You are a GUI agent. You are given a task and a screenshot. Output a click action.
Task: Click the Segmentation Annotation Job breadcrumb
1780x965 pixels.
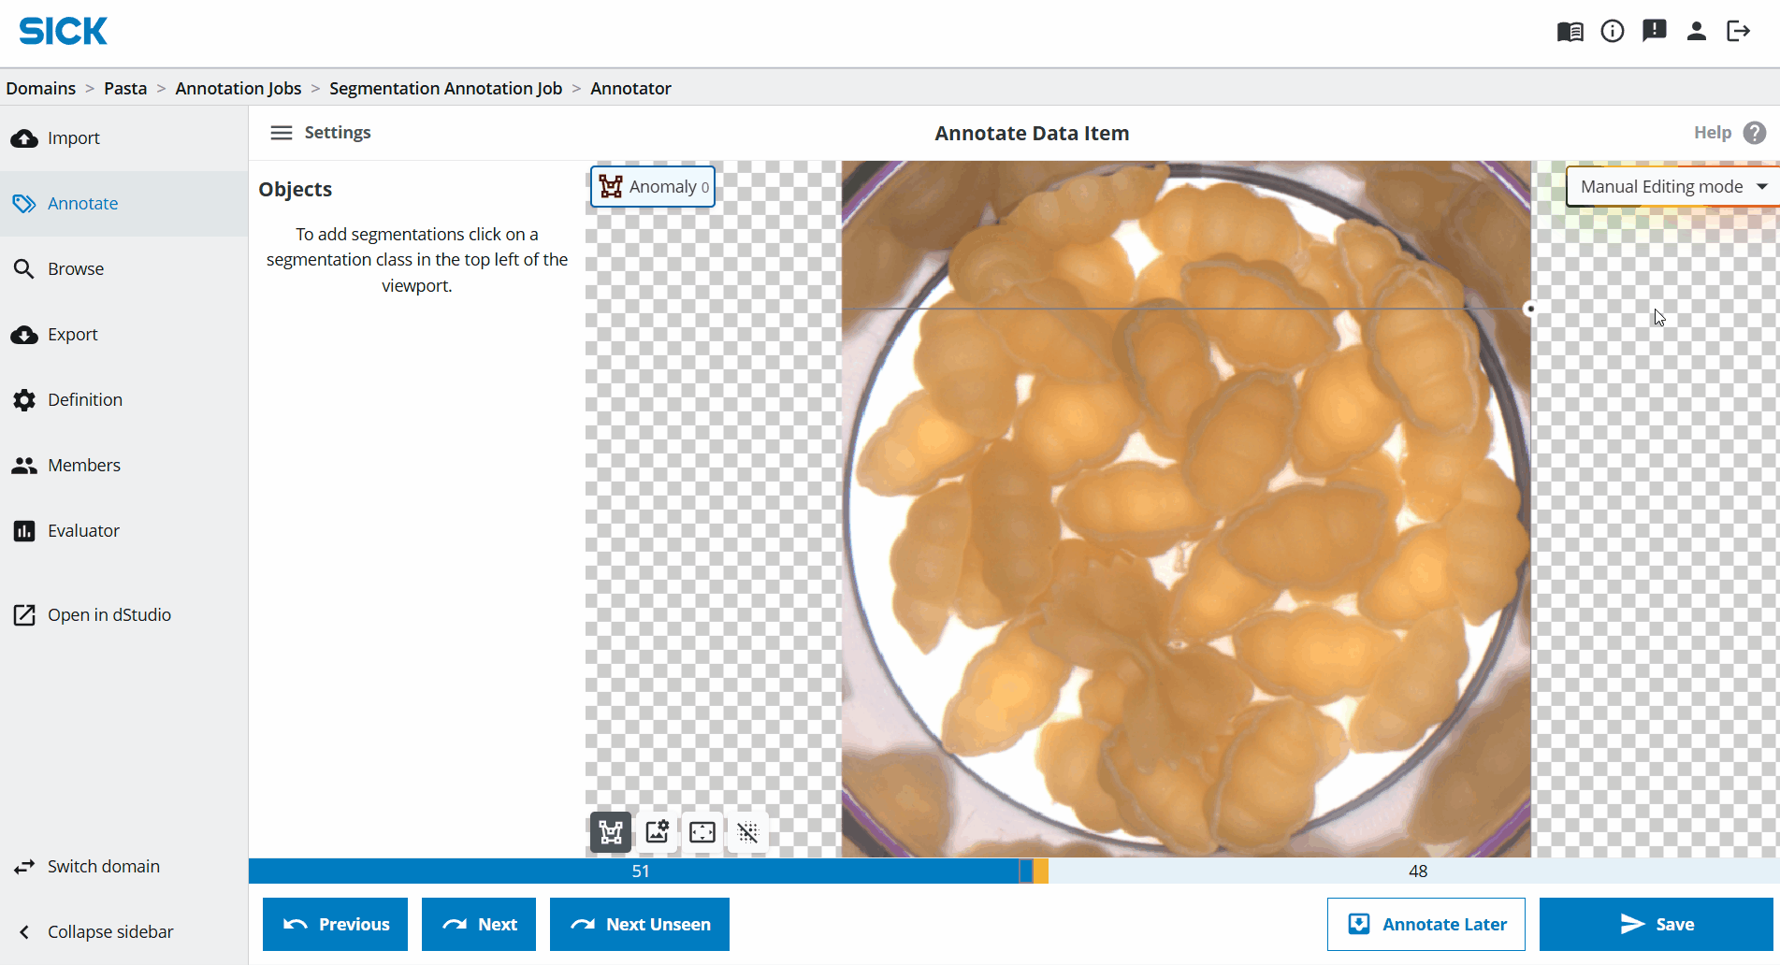pos(446,88)
